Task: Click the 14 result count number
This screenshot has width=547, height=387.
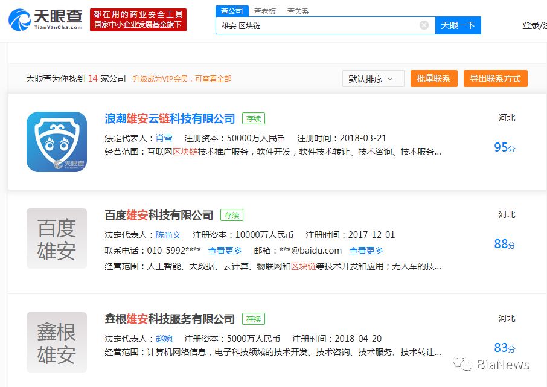Action: 93,78
